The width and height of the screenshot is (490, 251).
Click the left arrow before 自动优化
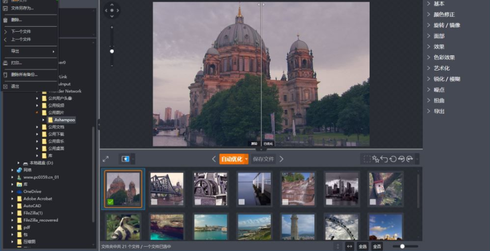pyautogui.click(x=214, y=159)
